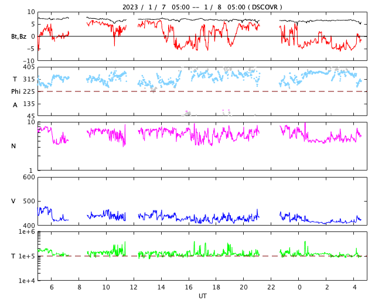Click the 1e+6 temperature tick label
375x300 pixels.
click(x=27, y=231)
